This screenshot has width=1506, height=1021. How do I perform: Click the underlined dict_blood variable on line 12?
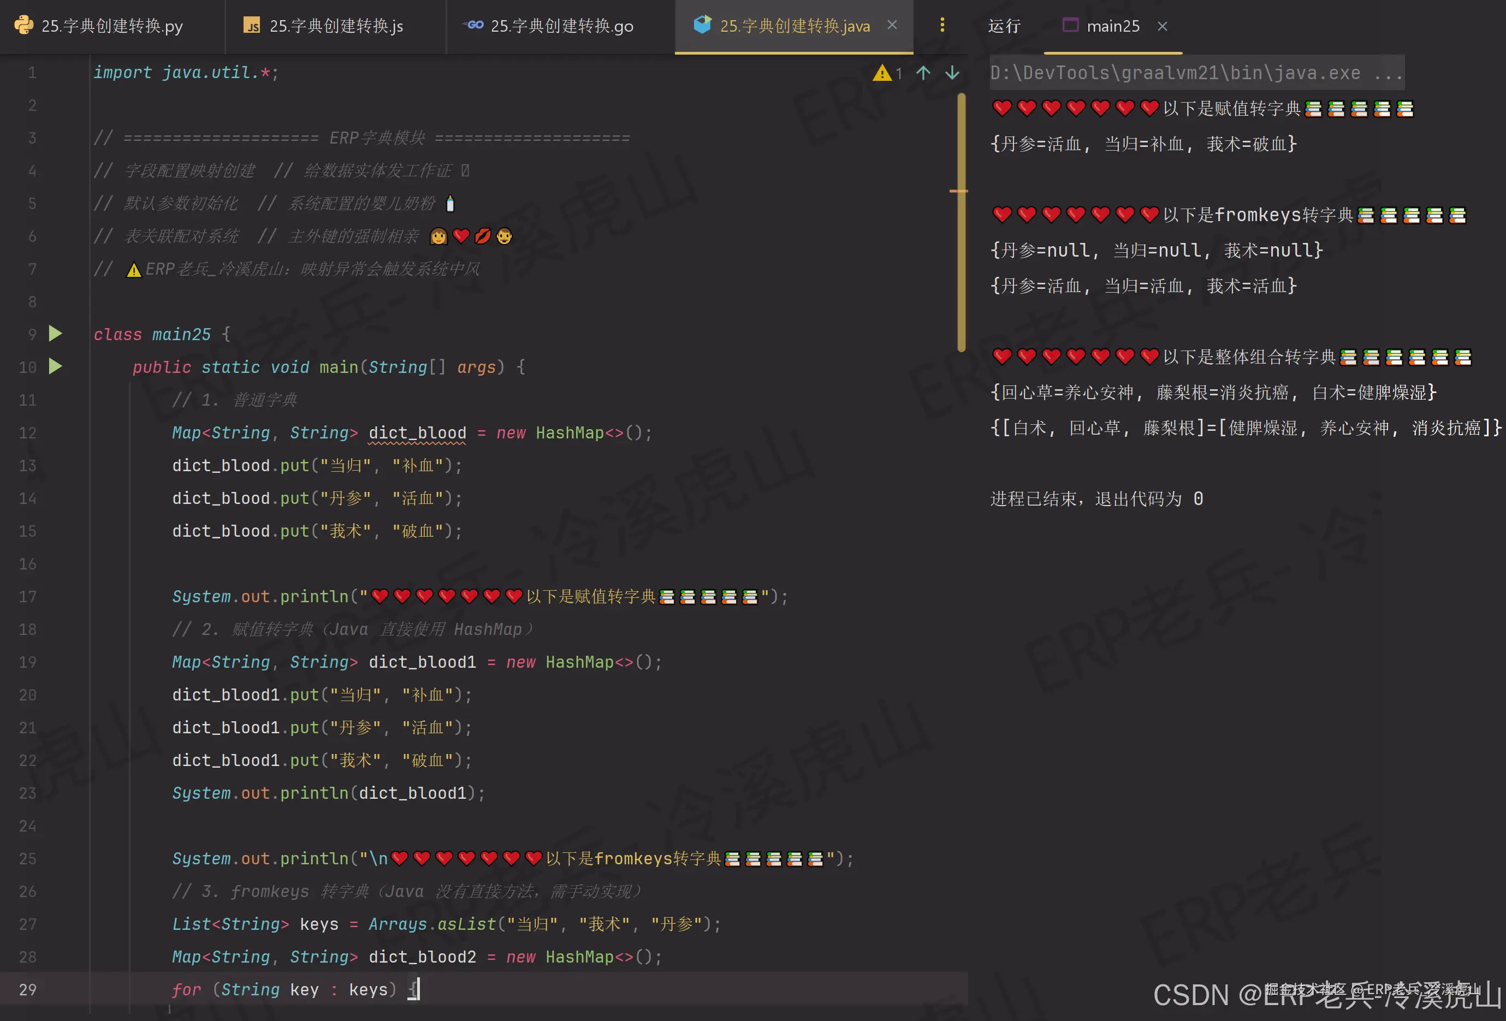click(417, 433)
